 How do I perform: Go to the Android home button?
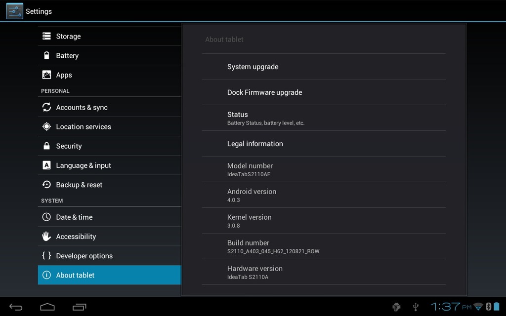coord(47,307)
